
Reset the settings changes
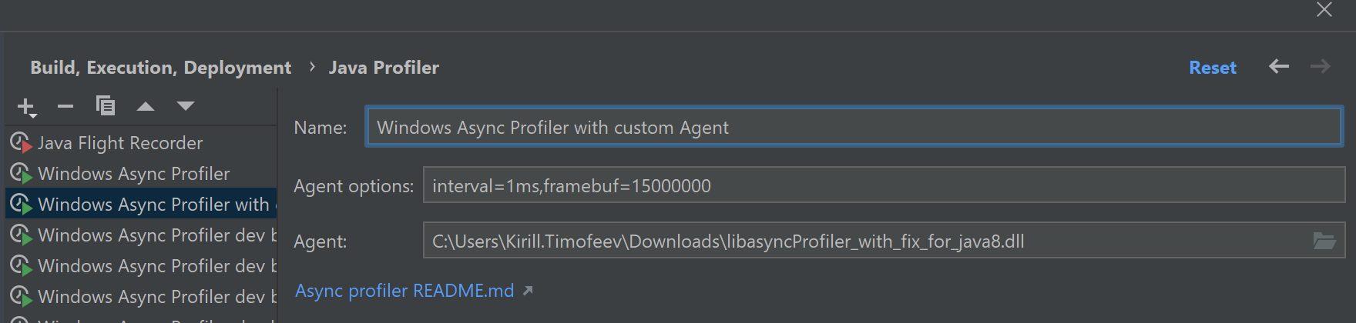1213,68
